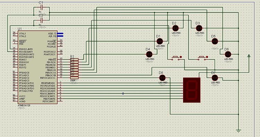The image size is (260, 137).
Task: Select LED D4 component
Action: pyautogui.click(x=149, y=54)
